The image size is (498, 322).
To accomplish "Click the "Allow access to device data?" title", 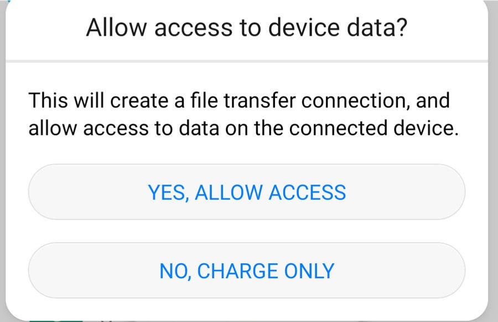I will tap(247, 28).
